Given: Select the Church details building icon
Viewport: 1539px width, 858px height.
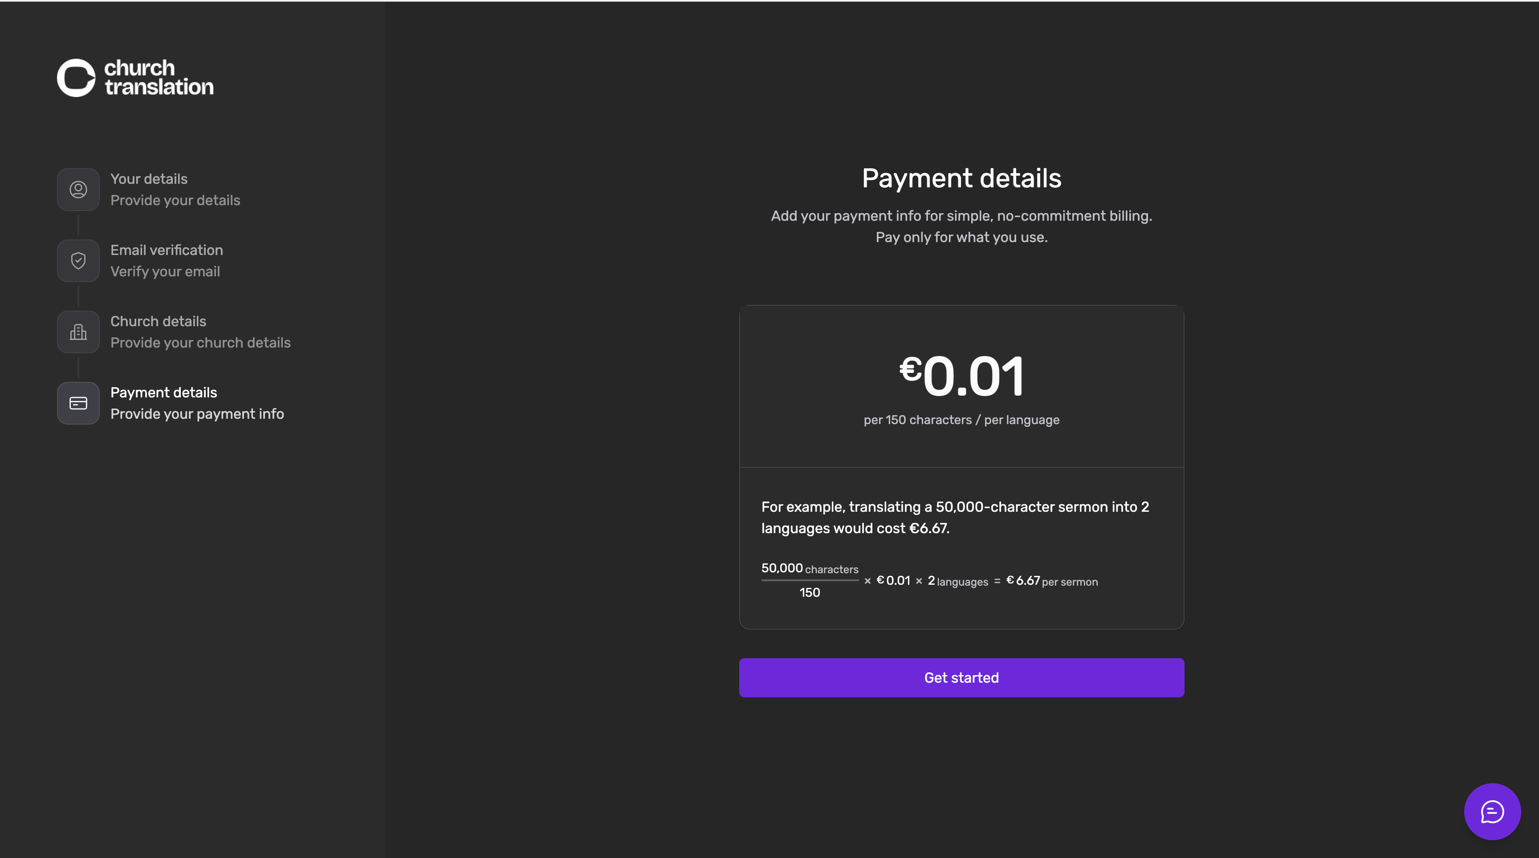Looking at the screenshot, I should 78,332.
